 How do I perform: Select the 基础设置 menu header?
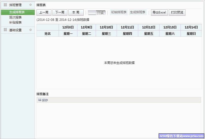pyautogui.click(x=18, y=30)
